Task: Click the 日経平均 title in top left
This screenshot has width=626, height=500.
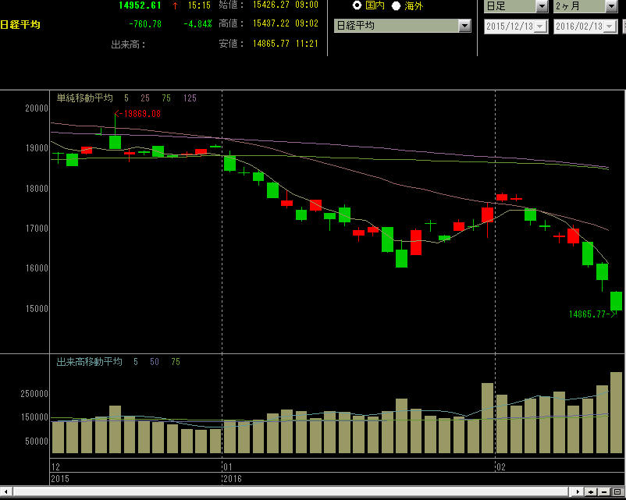Action: (x=20, y=25)
